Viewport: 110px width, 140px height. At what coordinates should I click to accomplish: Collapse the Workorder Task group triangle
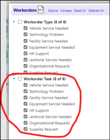[x=14, y=78]
